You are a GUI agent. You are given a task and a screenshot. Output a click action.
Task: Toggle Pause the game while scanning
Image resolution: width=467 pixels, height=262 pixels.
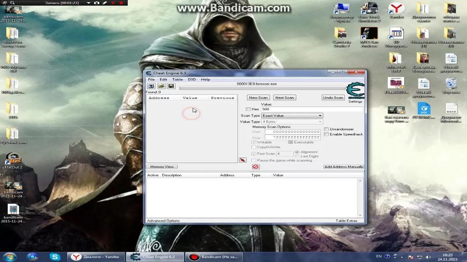tap(254, 160)
